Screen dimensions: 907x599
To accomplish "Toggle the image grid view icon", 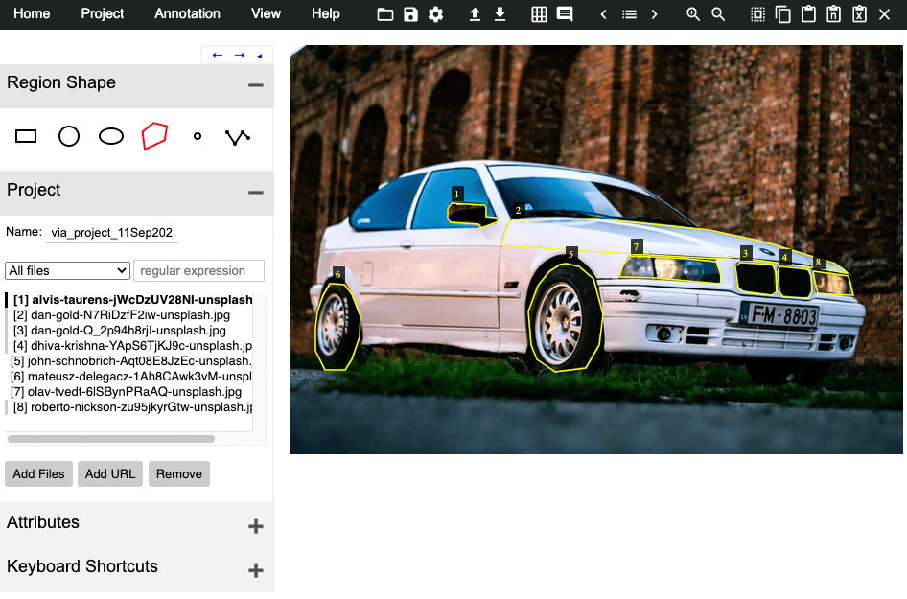I will tap(539, 14).
